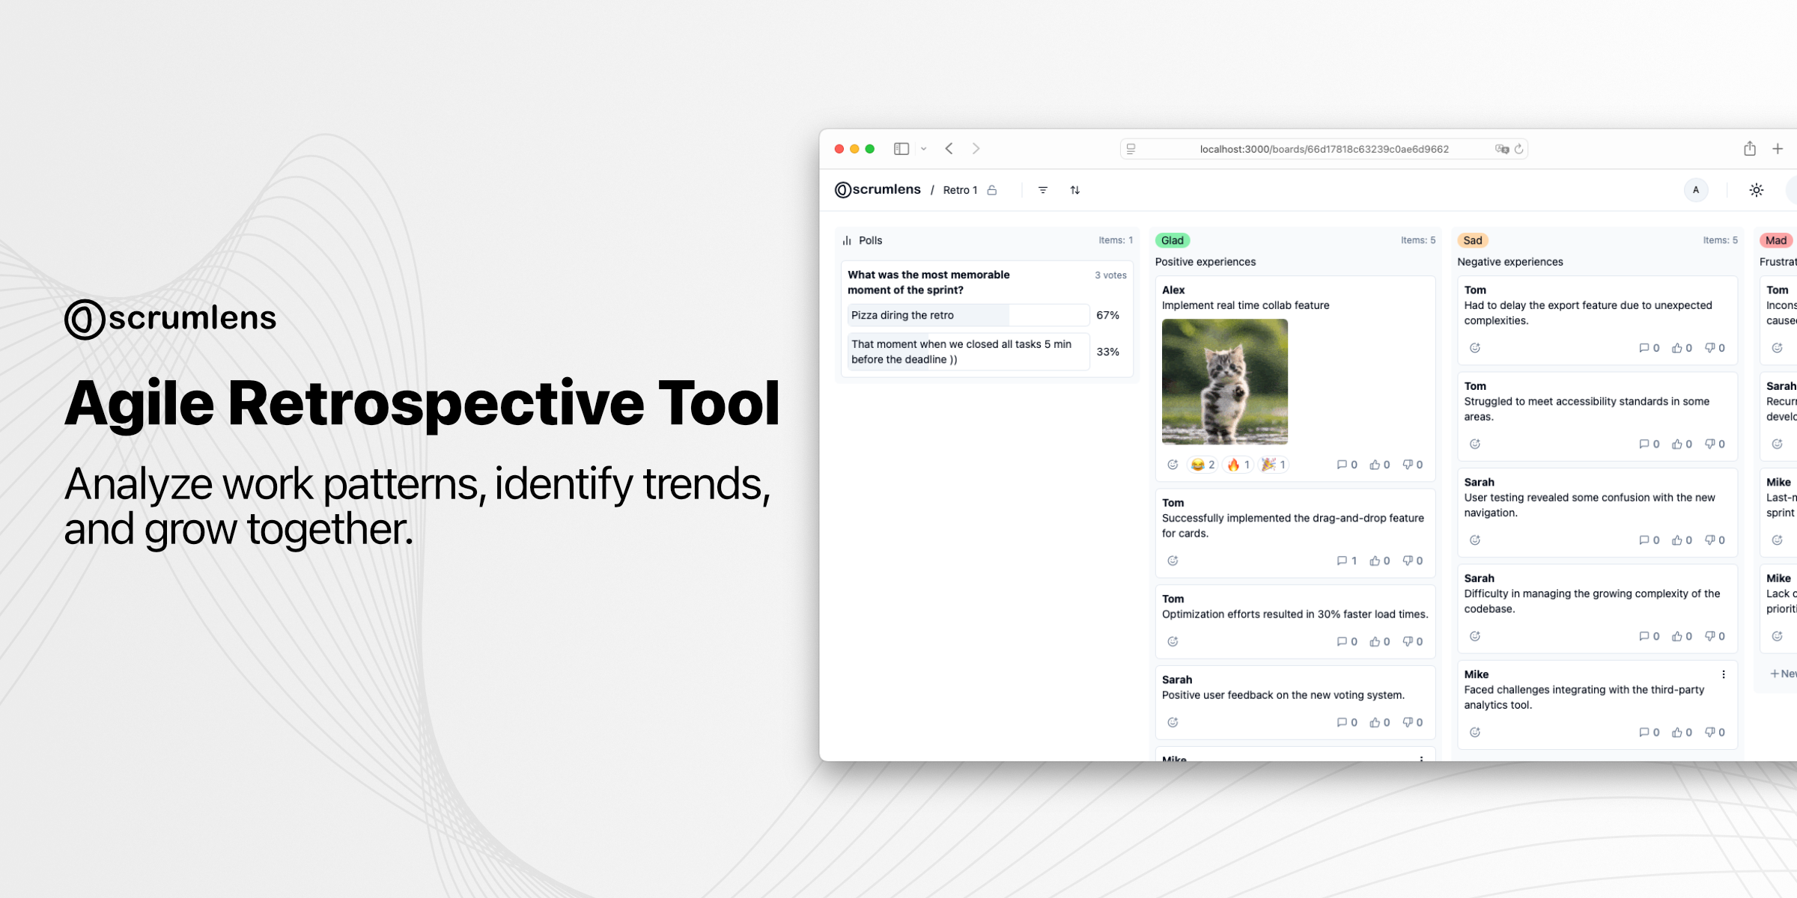Toggle thumbs up on Sarah's Glad card
This screenshot has height=898, width=1797.
point(1375,721)
